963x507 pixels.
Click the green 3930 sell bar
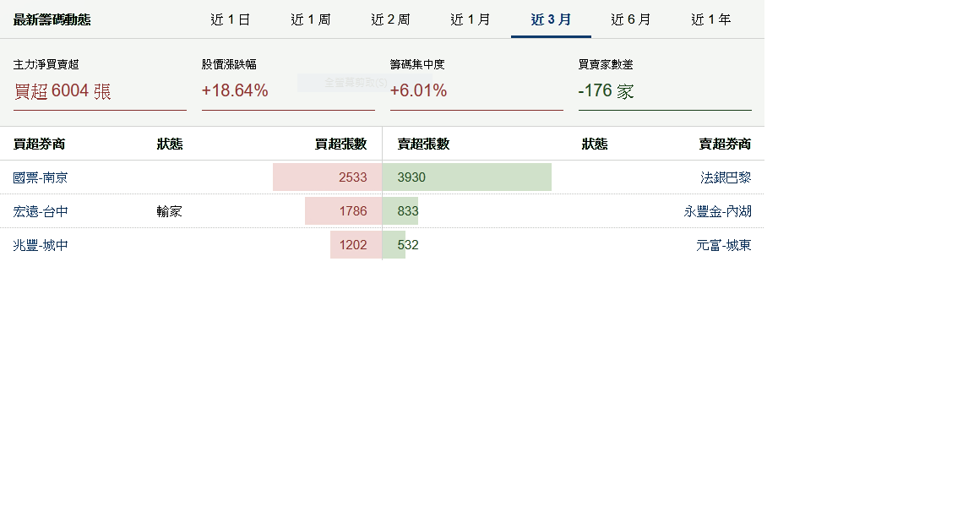click(467, 177)
